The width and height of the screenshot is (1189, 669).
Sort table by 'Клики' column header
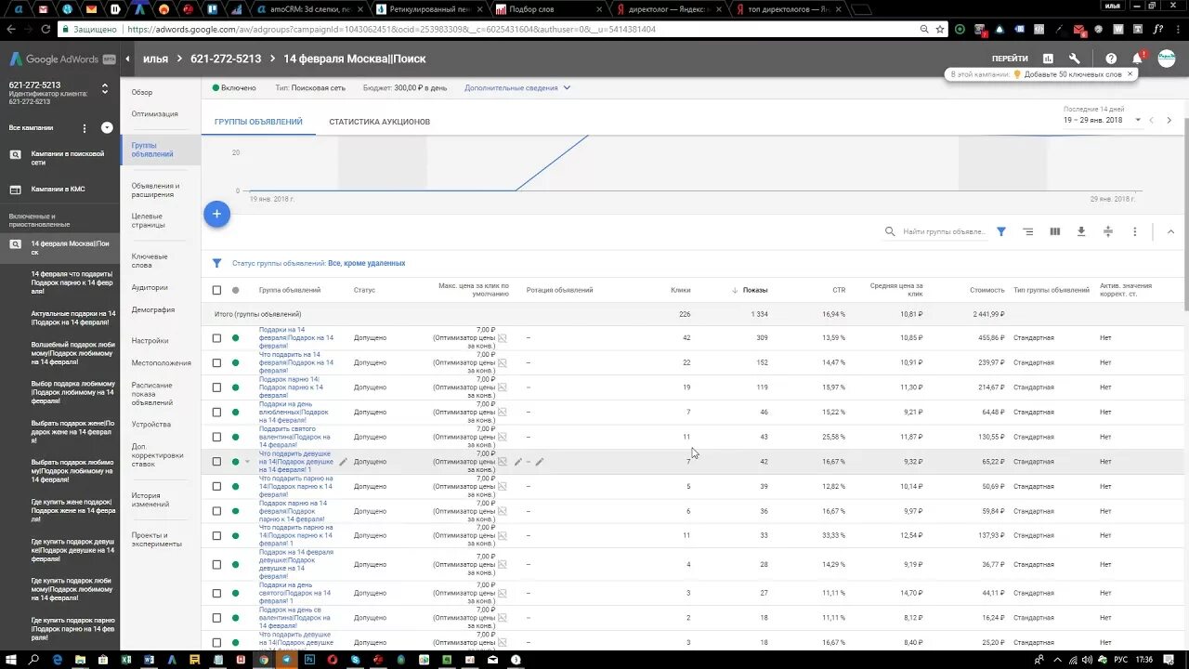point(681,290)
